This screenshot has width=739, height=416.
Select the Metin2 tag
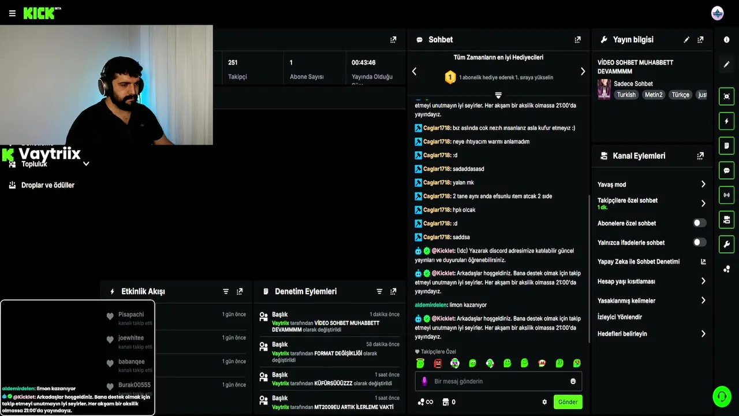654,95
